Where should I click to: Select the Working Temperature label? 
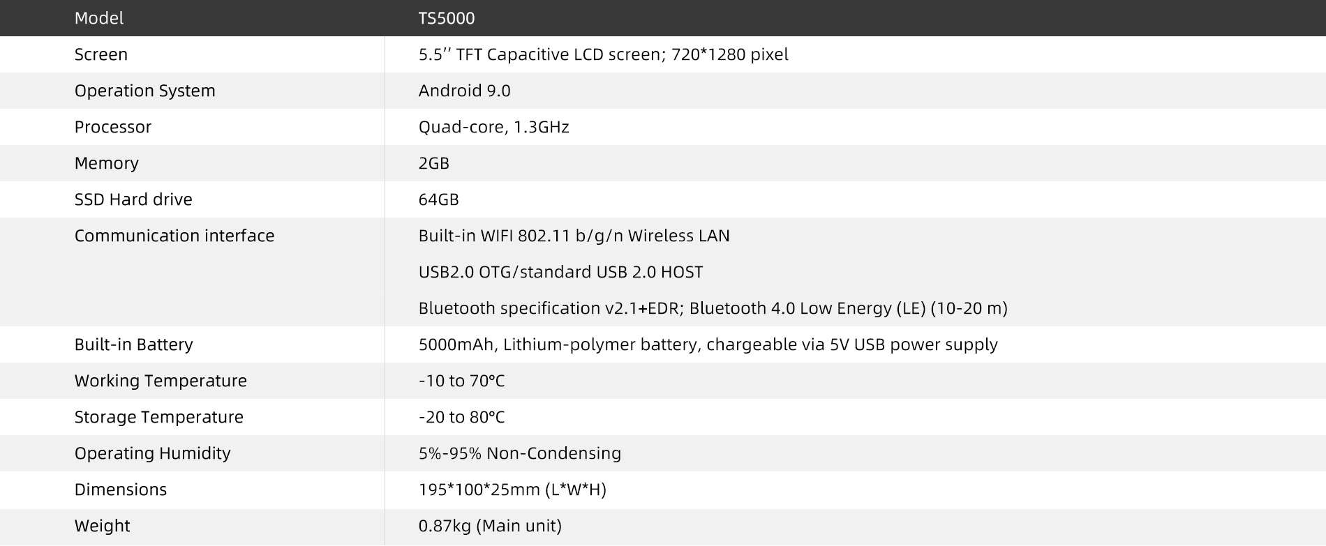point(161,381)
